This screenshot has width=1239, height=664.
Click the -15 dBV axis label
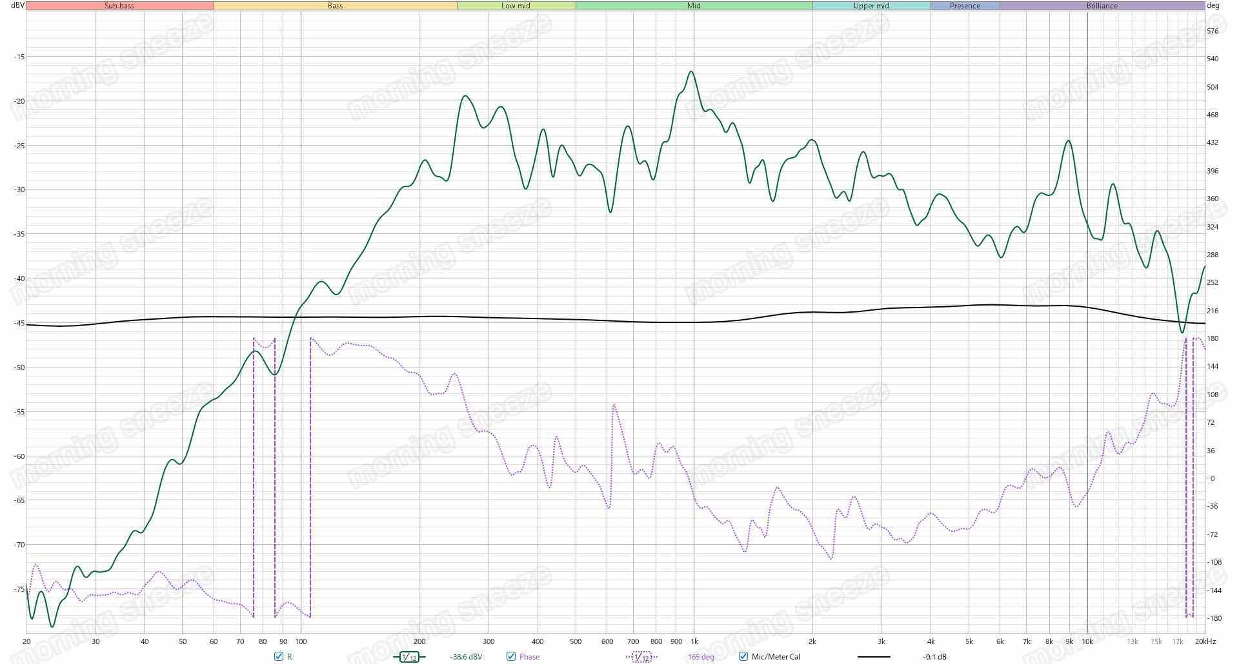coord(19,57)
